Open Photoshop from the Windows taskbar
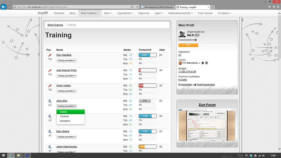This screenshot has height=158, width=281. click(x=27, y=155)
